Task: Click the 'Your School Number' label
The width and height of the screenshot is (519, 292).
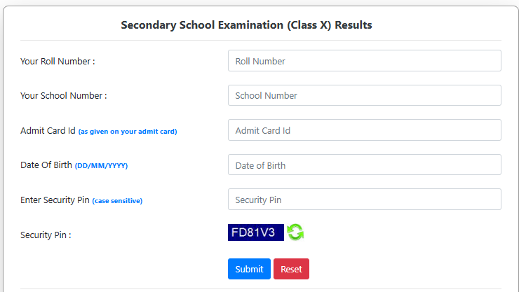Action: pos(64,96)
